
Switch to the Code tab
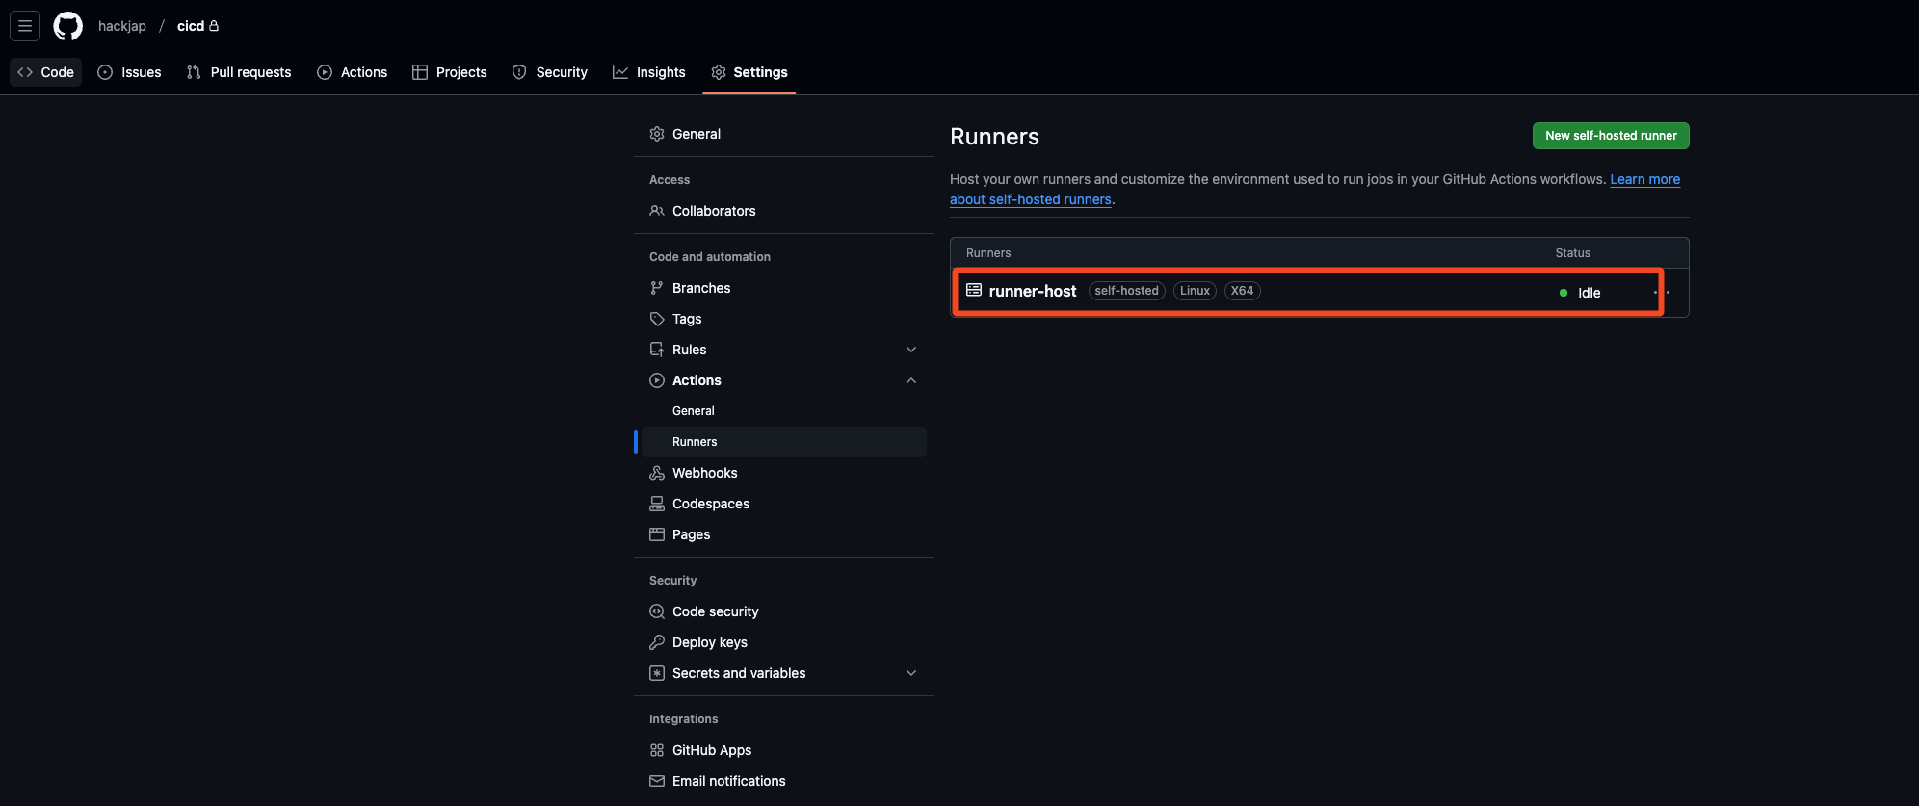click(x=46, y=72)
